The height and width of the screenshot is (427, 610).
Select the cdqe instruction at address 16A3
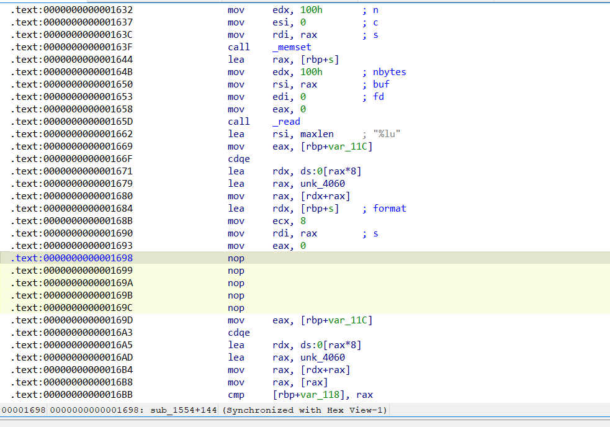pos(239,333)
